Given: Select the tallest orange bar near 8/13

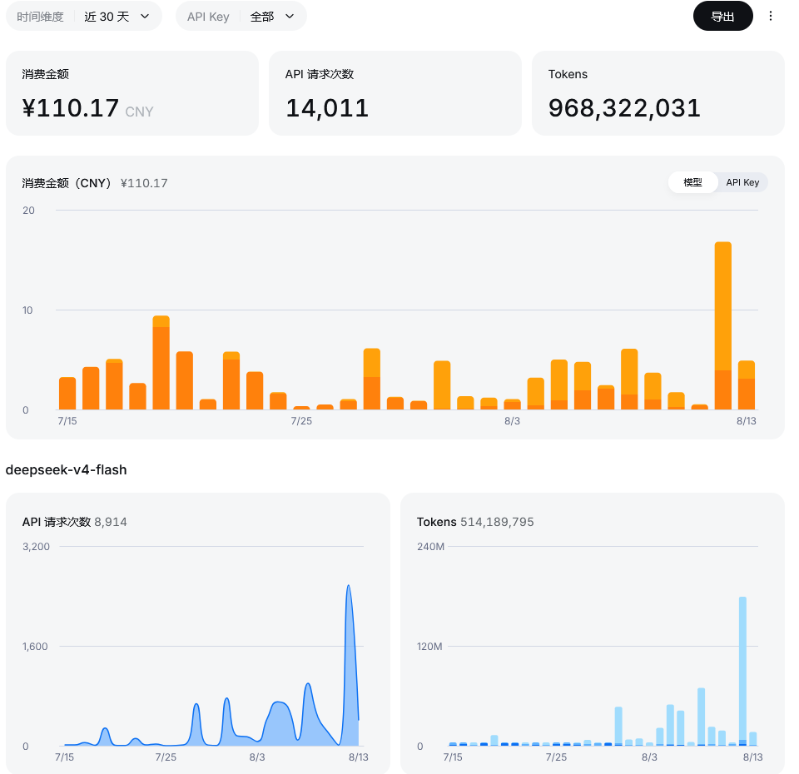Looking at the screenshot, I should (722, 325).
